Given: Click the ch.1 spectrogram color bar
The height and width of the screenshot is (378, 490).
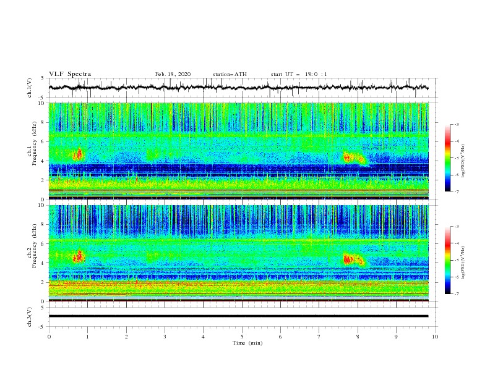Looking at the screenshot, I should click(x=447, y=158).
